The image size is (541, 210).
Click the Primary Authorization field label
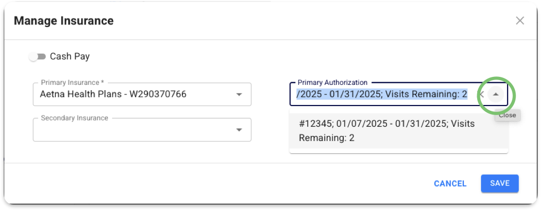coord(333,82)
